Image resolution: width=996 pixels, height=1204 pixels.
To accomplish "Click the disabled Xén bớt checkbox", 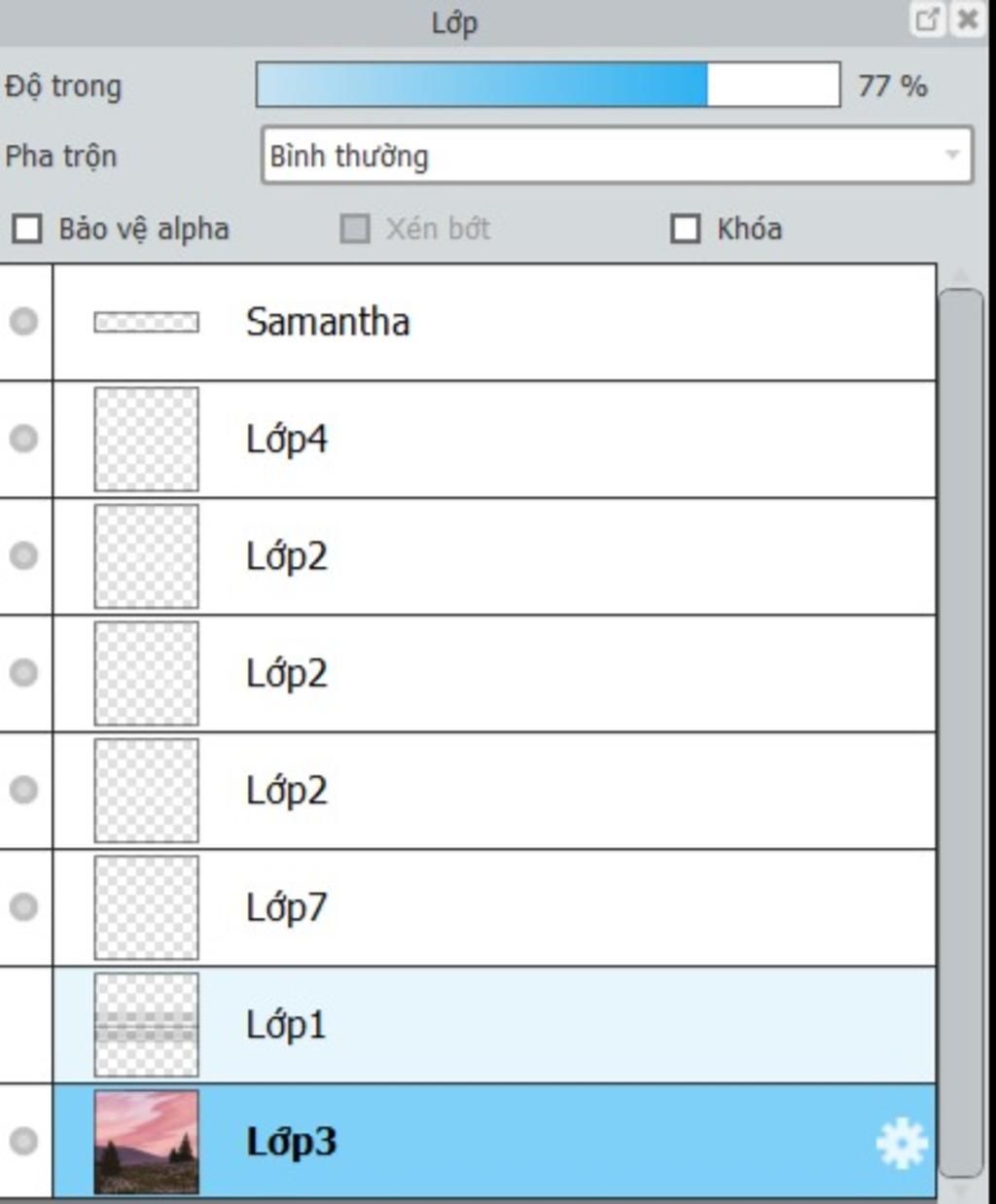I will pos(355,229).
